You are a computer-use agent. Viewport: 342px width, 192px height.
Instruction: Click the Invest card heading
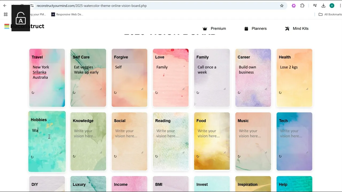pos(202,185)
